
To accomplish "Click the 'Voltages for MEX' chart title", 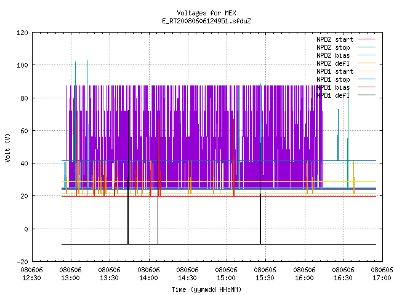I will click(x=206, y=13).
